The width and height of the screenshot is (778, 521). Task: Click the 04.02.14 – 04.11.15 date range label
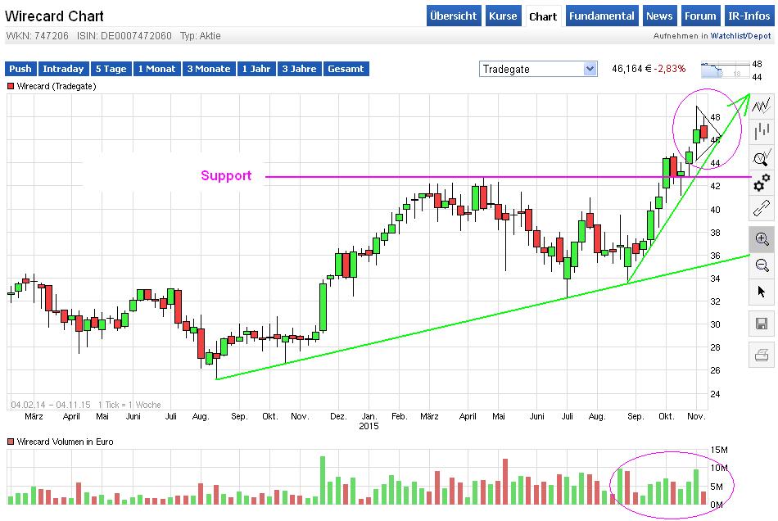point(51,405)
